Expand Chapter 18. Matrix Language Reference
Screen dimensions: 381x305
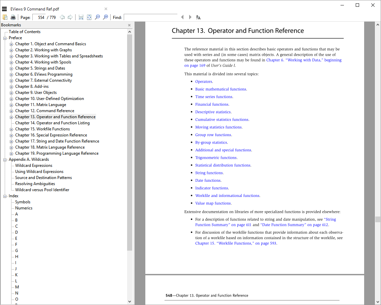click(11, 147)
